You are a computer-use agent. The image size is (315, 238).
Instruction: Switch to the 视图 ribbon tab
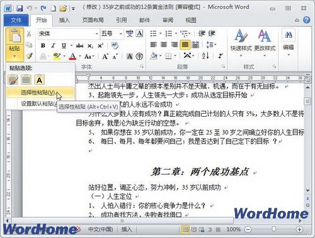pos(191,20)
